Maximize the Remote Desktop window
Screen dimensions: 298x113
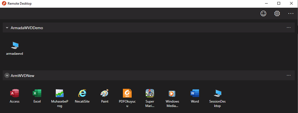pyautogui.click(x=279, y=3)
